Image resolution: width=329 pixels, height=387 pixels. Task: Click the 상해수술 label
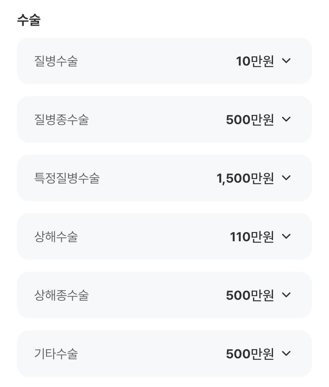56,237
